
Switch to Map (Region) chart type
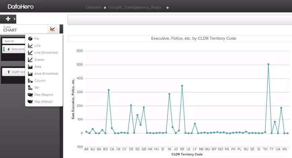point(40,95)
